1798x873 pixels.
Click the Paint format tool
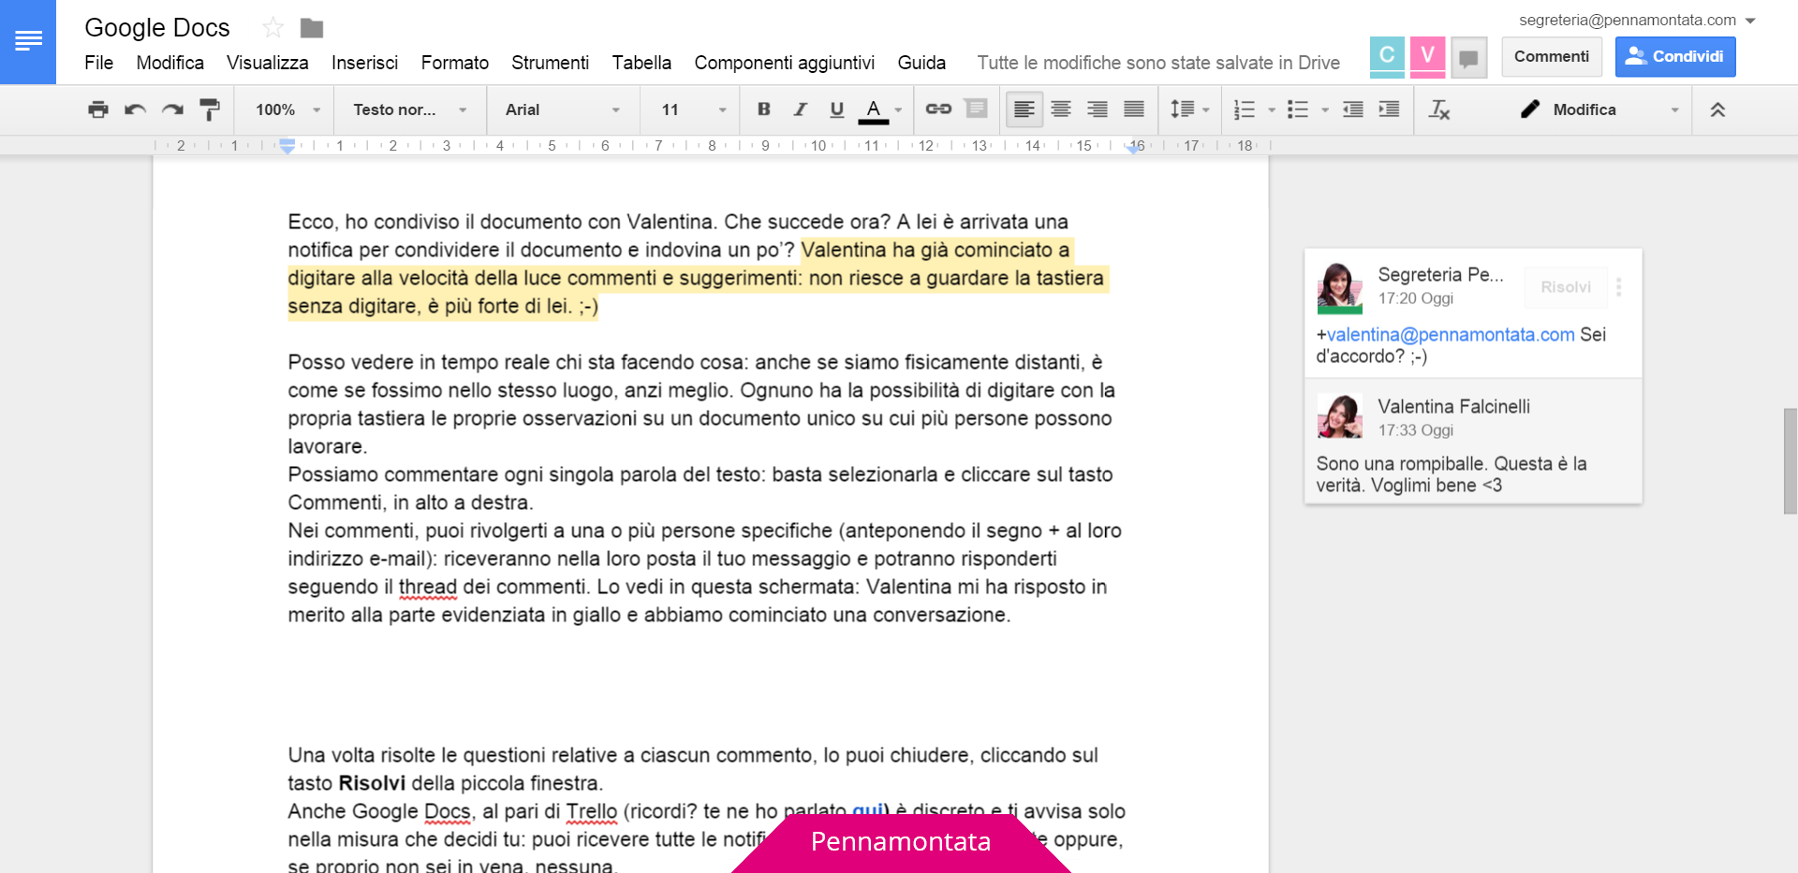[210, 109]
